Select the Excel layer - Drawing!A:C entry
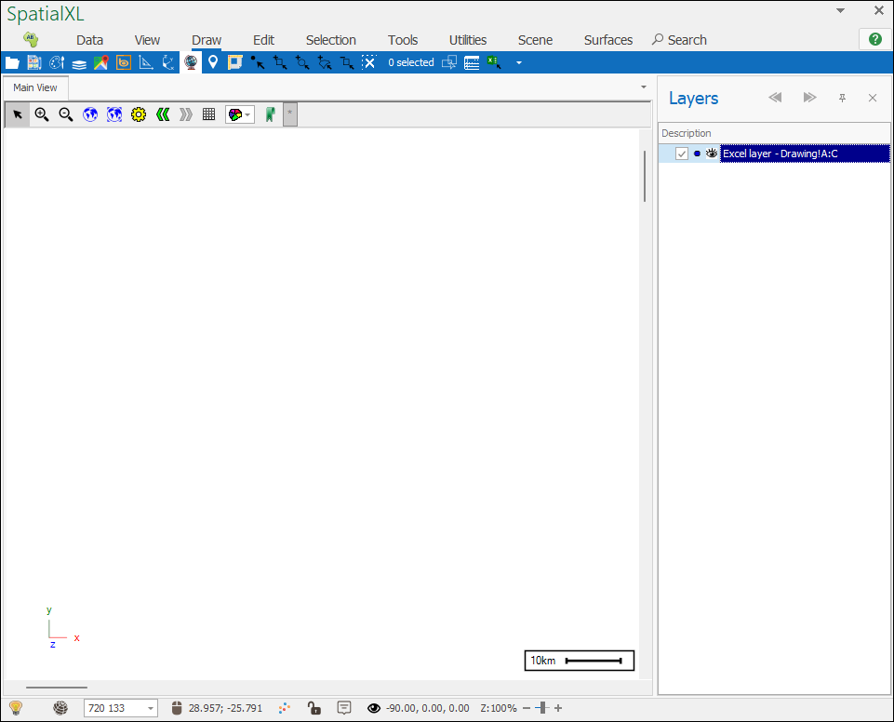This screenshot has width=894, height=722. click(804, 154)
